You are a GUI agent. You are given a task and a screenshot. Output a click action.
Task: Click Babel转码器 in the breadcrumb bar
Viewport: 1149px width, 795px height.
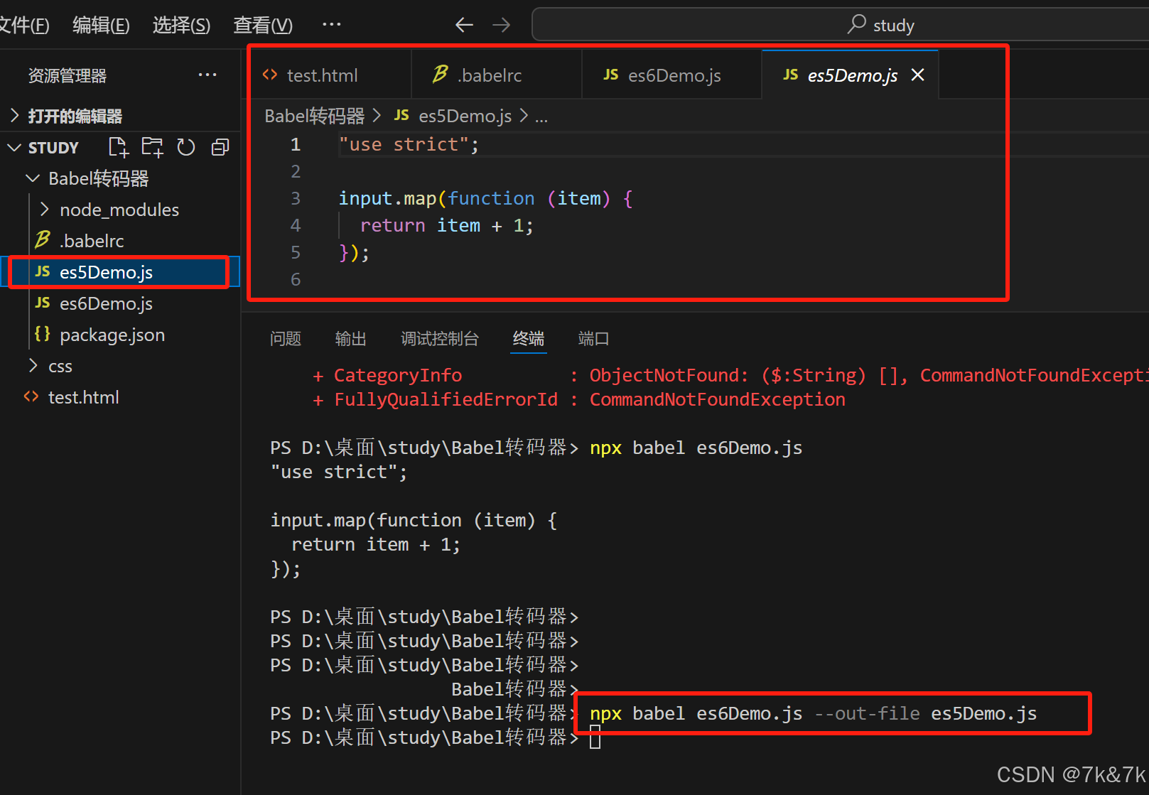coord(314,116)
